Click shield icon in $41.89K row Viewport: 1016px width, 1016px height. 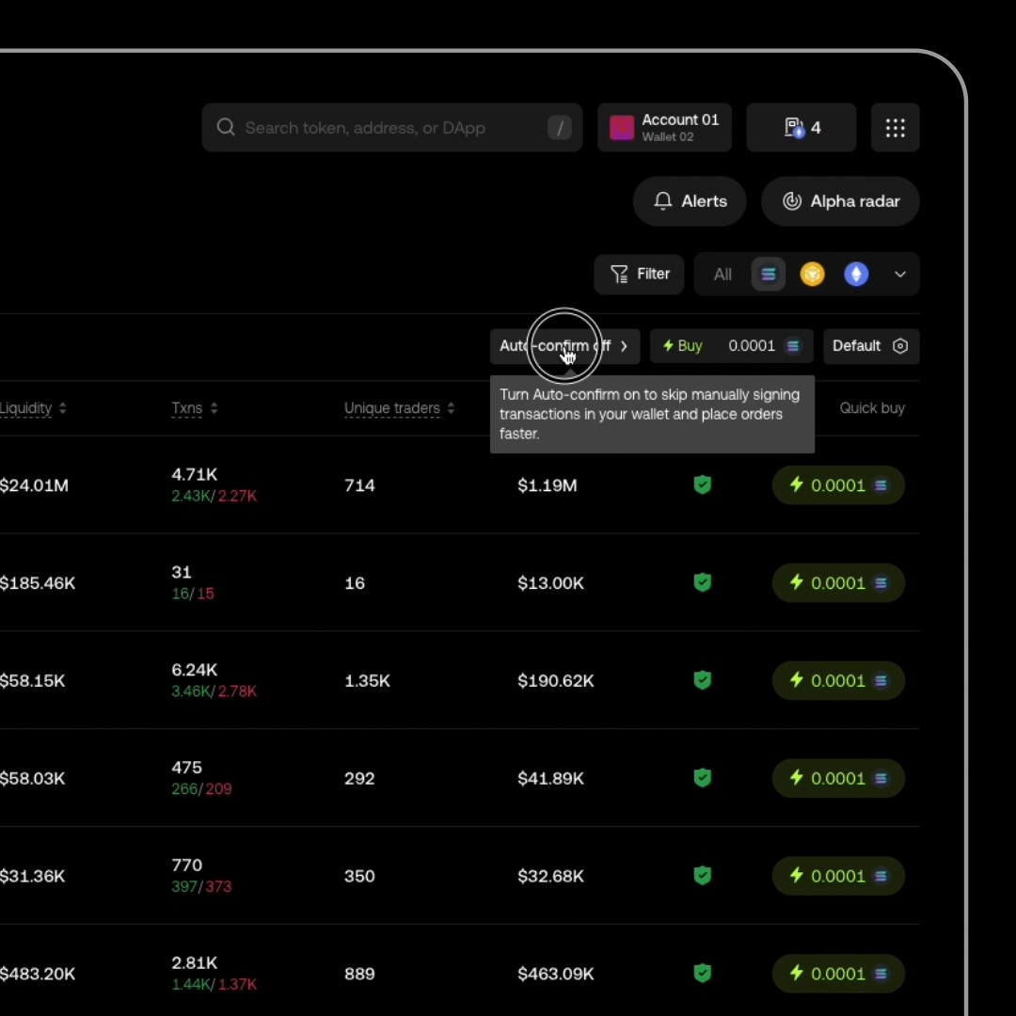click(703, 778)
